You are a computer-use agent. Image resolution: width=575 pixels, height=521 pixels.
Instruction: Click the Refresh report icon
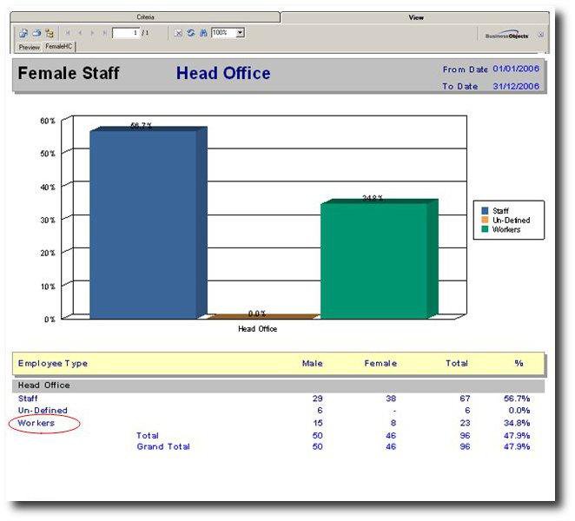click(190, 33)
